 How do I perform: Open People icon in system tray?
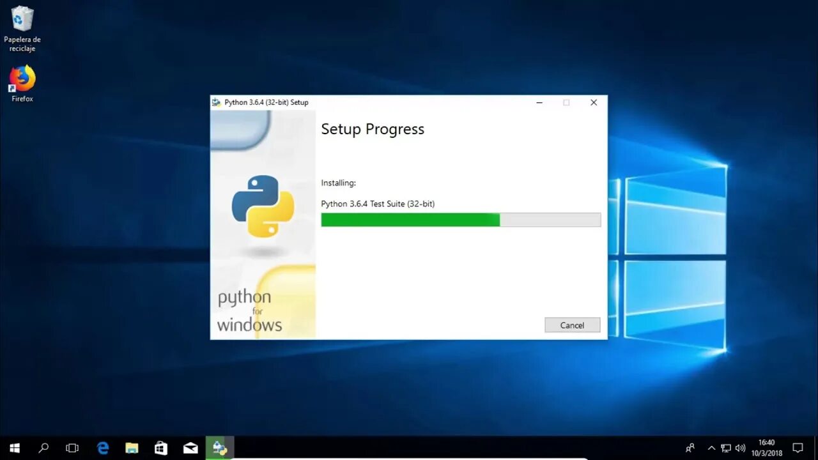(690, 448)
